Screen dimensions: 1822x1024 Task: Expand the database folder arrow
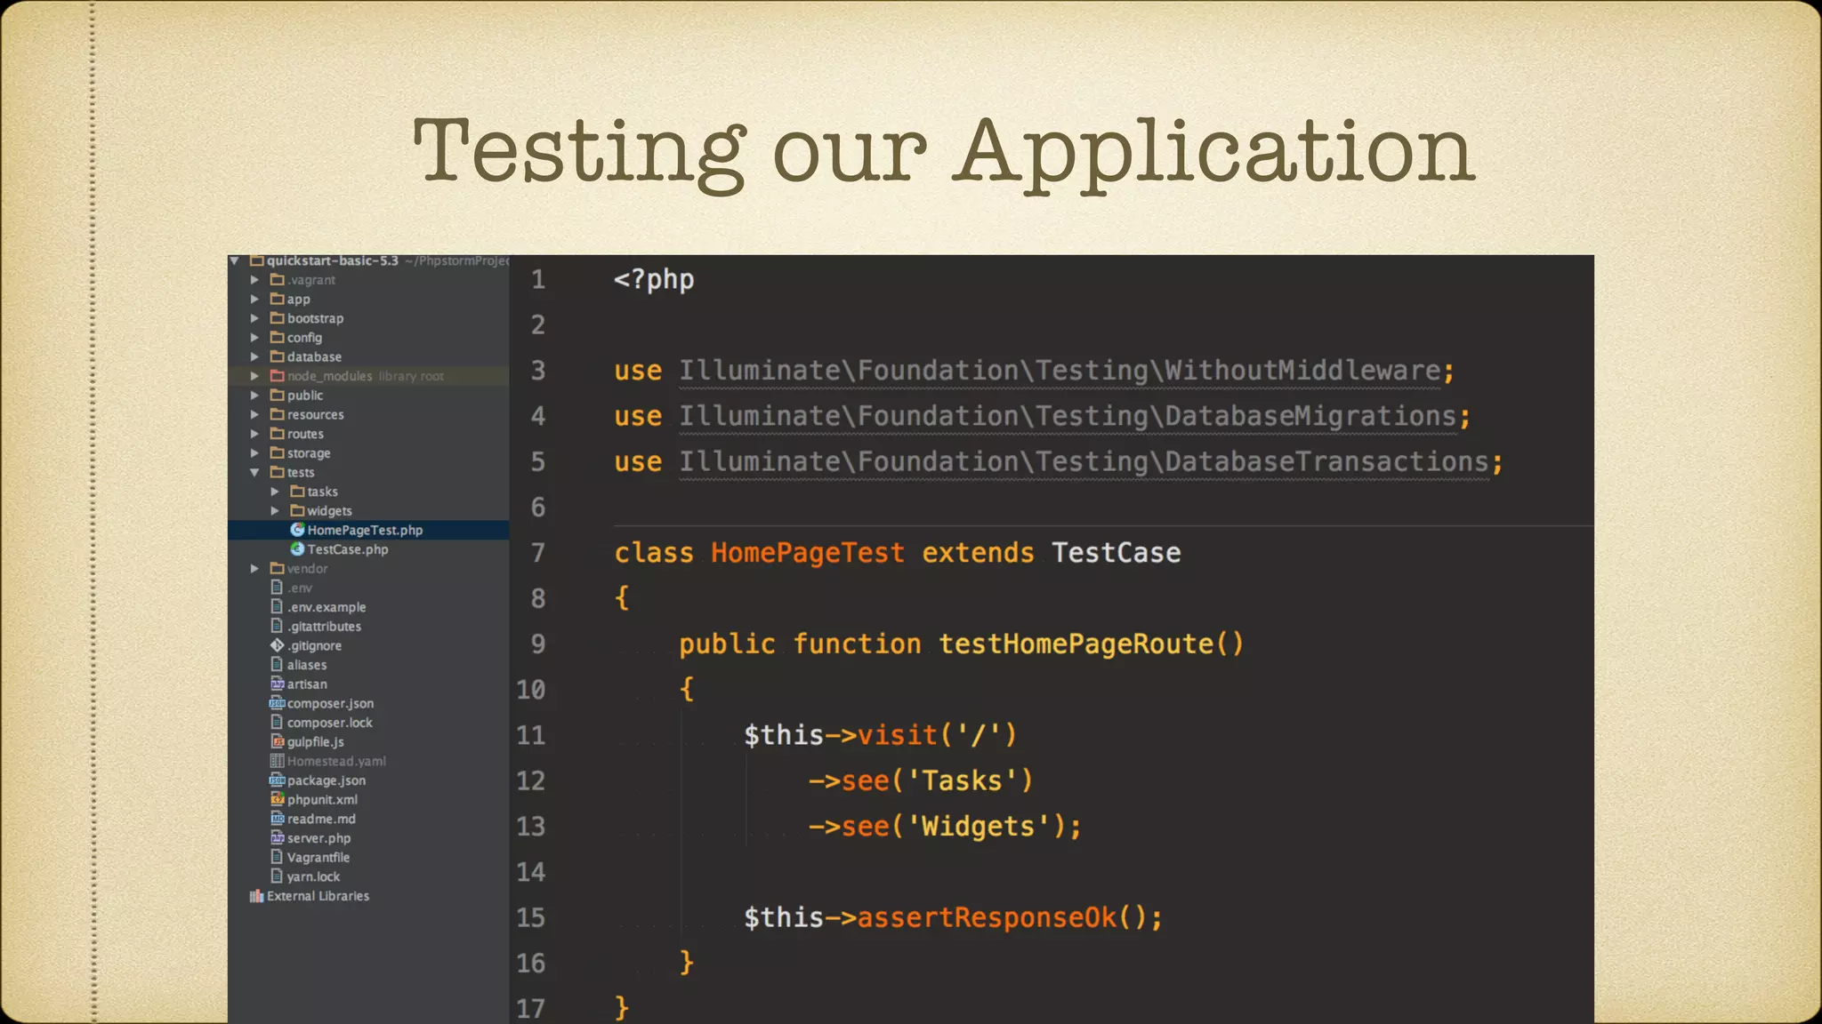[x=254, y=357]
